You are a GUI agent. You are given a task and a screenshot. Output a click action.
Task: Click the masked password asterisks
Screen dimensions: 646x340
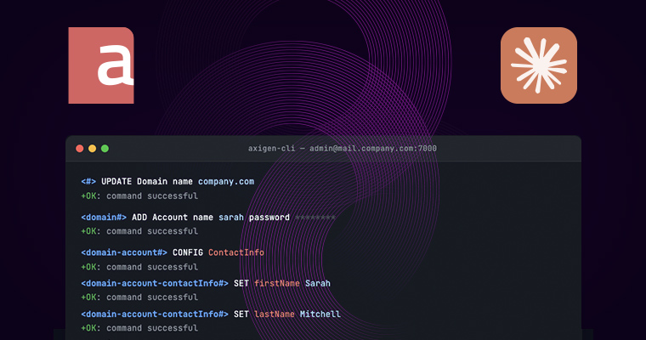315,218
